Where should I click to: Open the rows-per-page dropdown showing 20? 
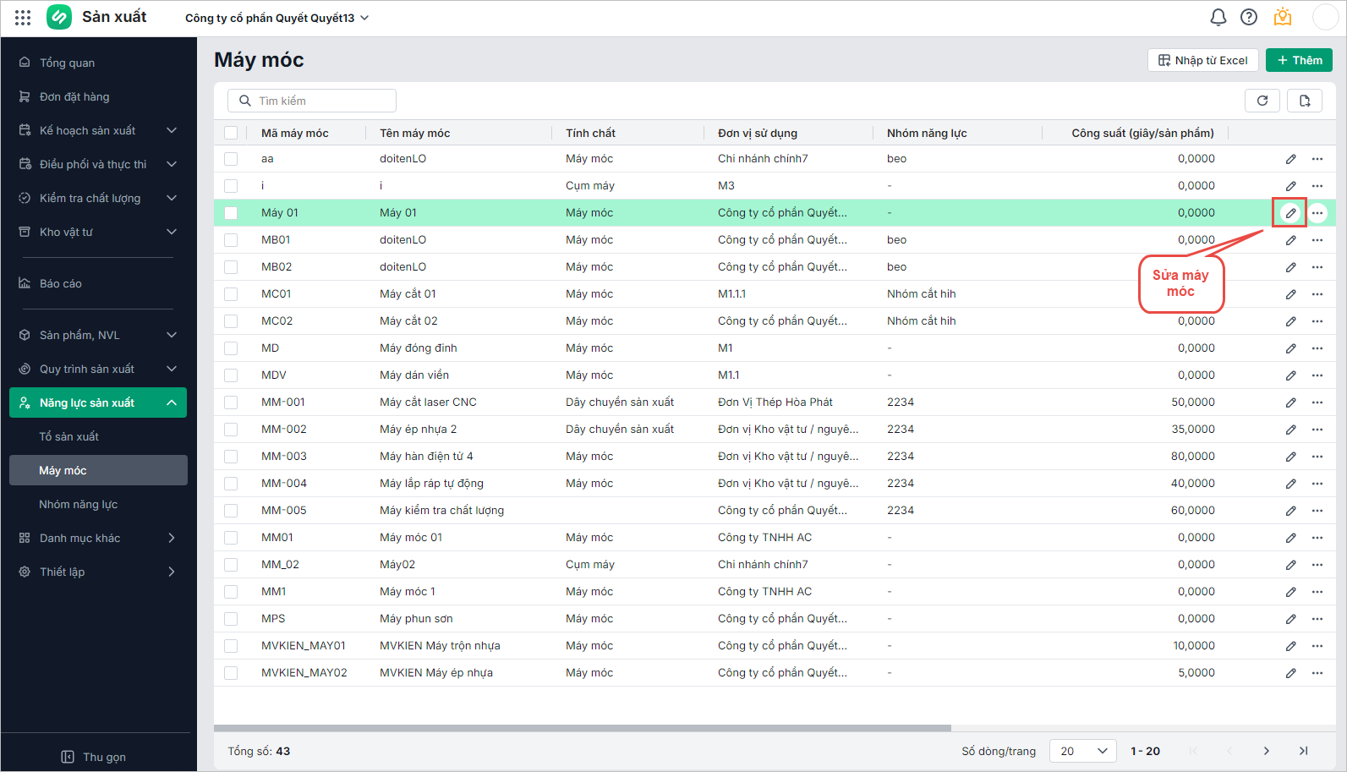point(1082,751)
